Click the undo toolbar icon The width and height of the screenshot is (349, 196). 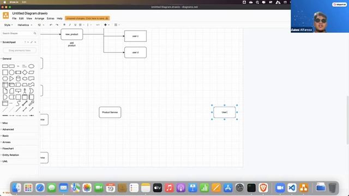click(51, 25)
